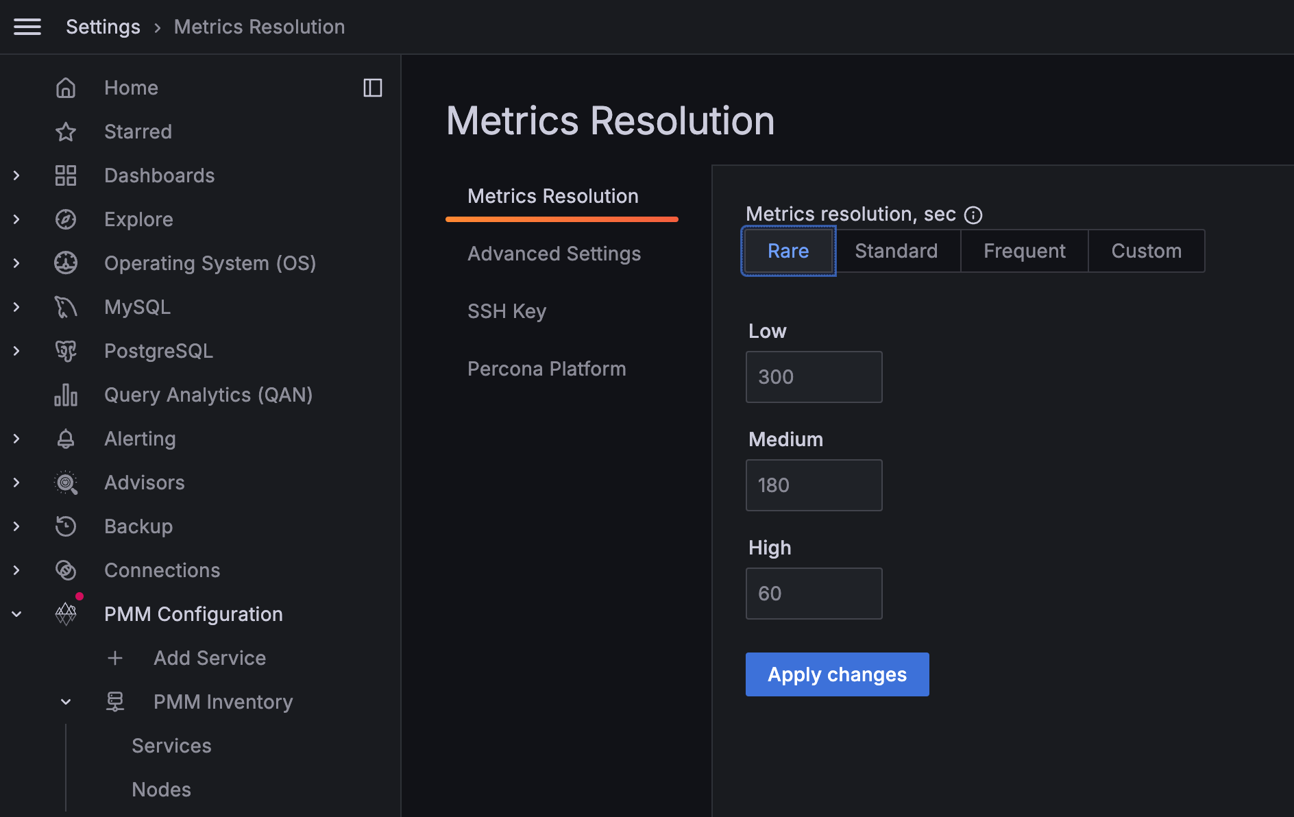Viewport: 1294px width, 817px height.
Task: Click the Home house icon
Action: [x=66, y=88]
